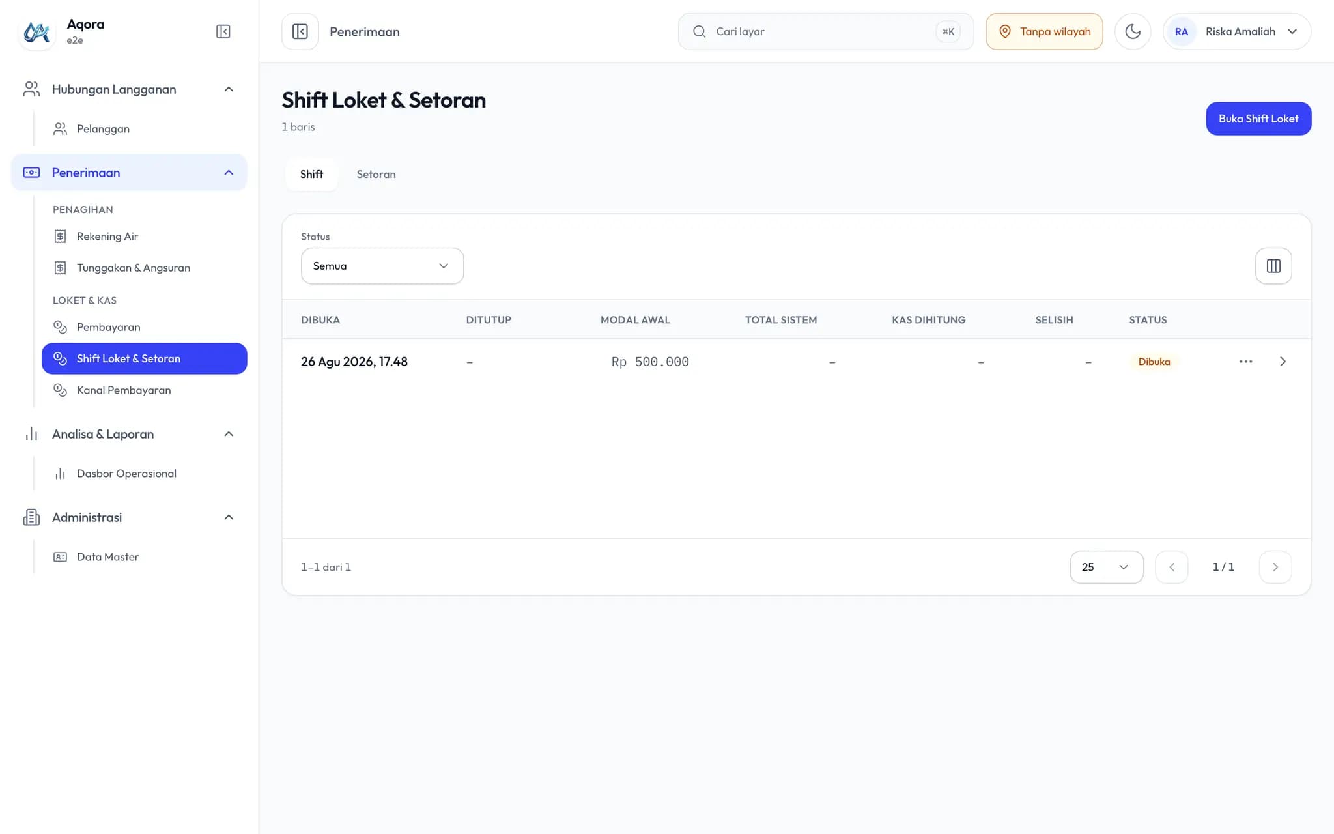Screen dimensions: 1334x834
Task: Click the TOTAL SISTEM column header
Action: (x=780, y=320)
